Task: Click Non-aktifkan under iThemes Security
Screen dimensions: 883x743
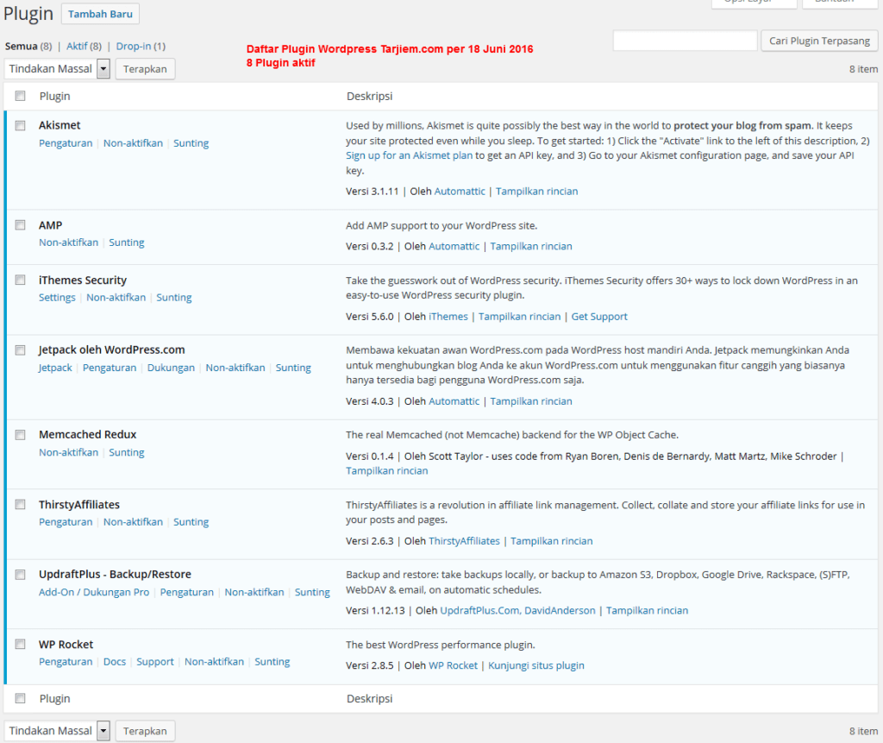Action: pos(116,297)
